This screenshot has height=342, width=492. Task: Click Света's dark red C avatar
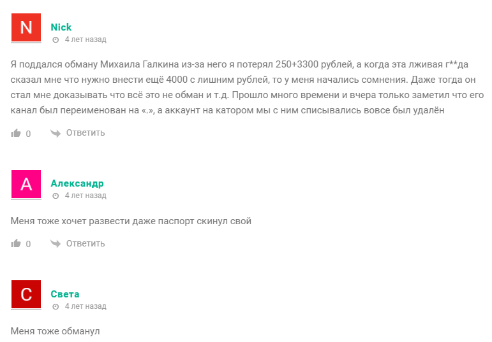26,294
